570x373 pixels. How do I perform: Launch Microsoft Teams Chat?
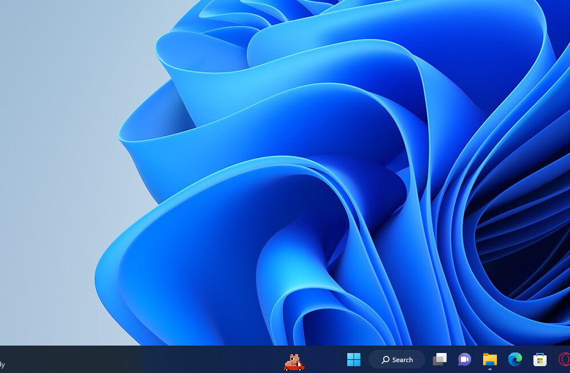464,359
